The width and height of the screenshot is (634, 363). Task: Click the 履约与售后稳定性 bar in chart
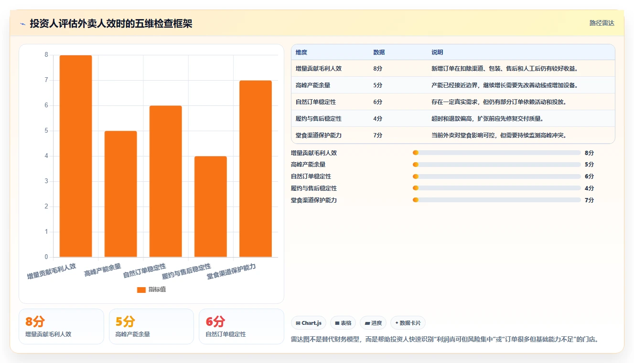(x=211, y=207)
